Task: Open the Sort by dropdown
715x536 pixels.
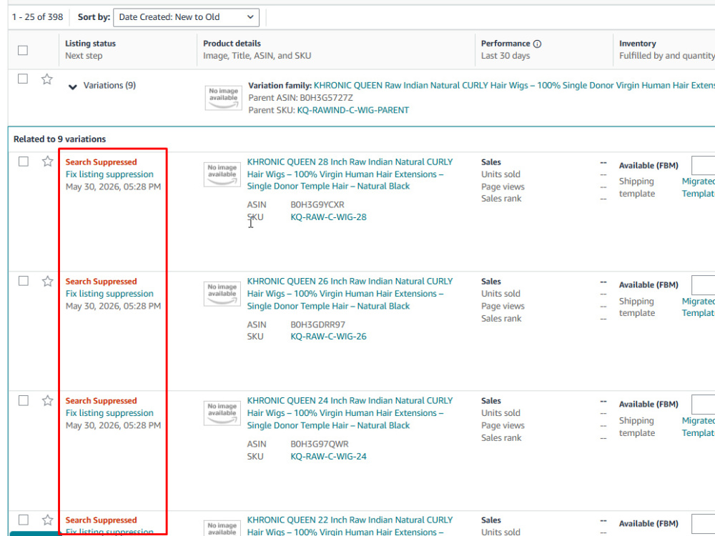Action: pos(186,17)
